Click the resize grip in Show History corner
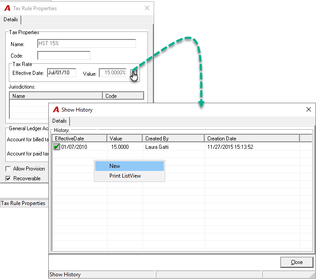This screenshot has height=279, width=318. [313, 275]
